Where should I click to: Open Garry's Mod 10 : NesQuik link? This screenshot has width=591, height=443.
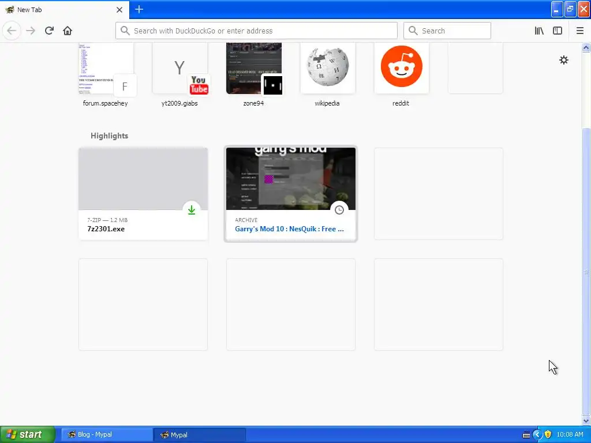[289, 228]
